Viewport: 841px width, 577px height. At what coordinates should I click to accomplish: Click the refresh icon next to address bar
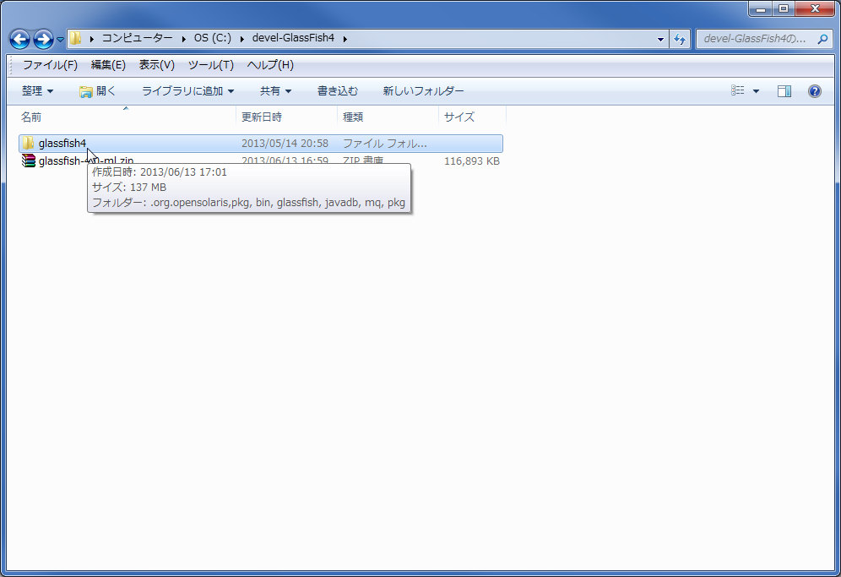coord(681,38)
